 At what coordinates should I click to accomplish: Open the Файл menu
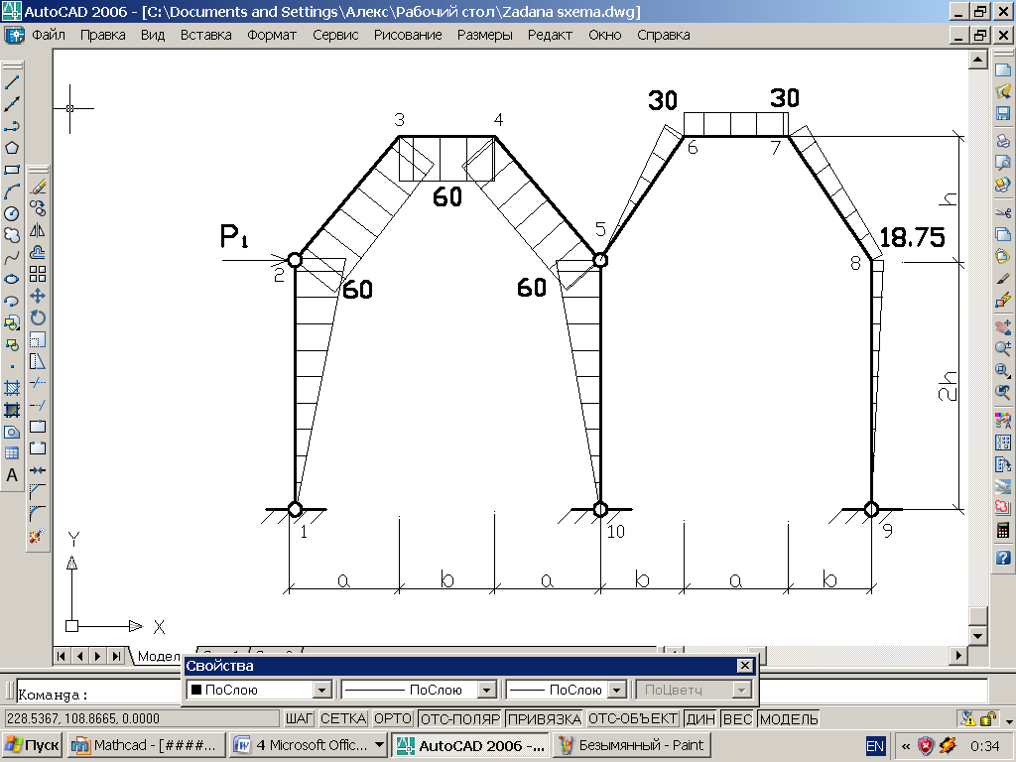point(49,35)
